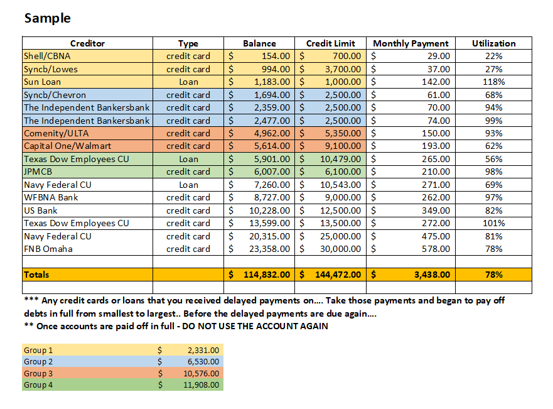
Task: Click the credit limit '10,479.00'
Action: [330, 159]
